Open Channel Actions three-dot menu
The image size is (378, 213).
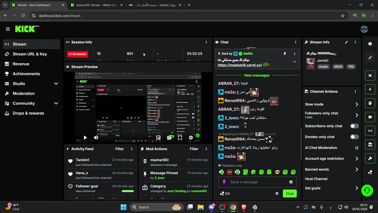[355, 92]
